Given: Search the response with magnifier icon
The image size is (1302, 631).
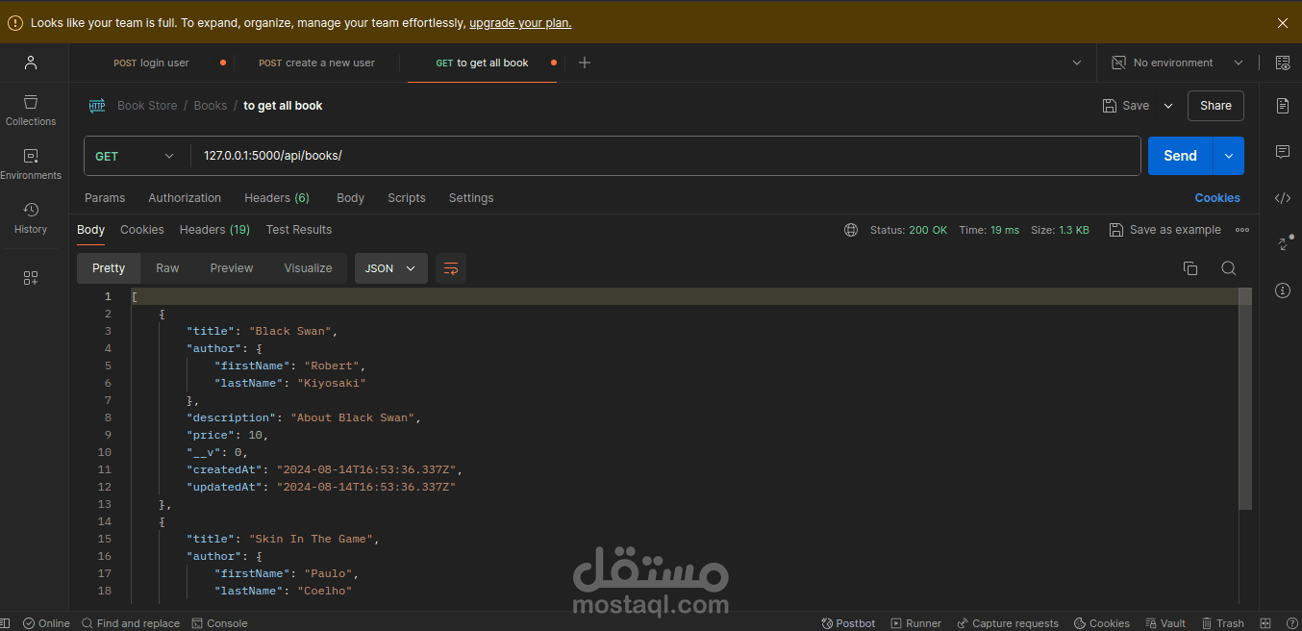Looking at the screenshot, I should pyautogui.click(x=1229, y=268).
